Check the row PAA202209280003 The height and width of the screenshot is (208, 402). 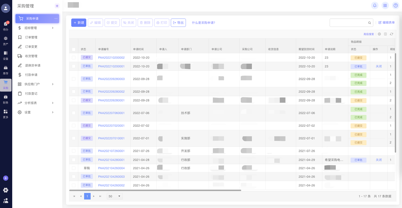(x=74, y=79)
